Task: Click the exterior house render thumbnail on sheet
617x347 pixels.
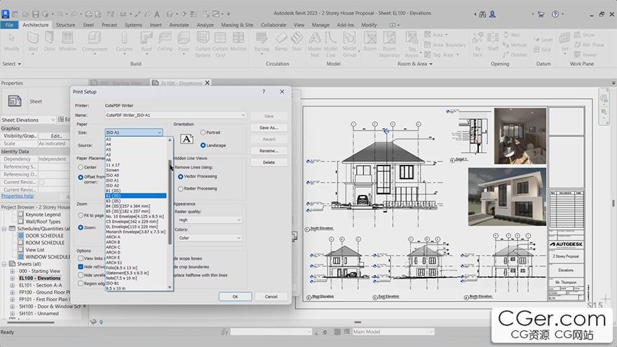Action: [507, 197]
